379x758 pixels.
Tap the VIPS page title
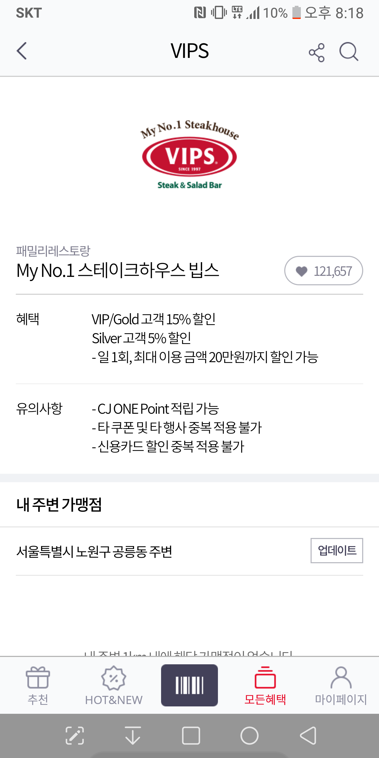(189, 51)
